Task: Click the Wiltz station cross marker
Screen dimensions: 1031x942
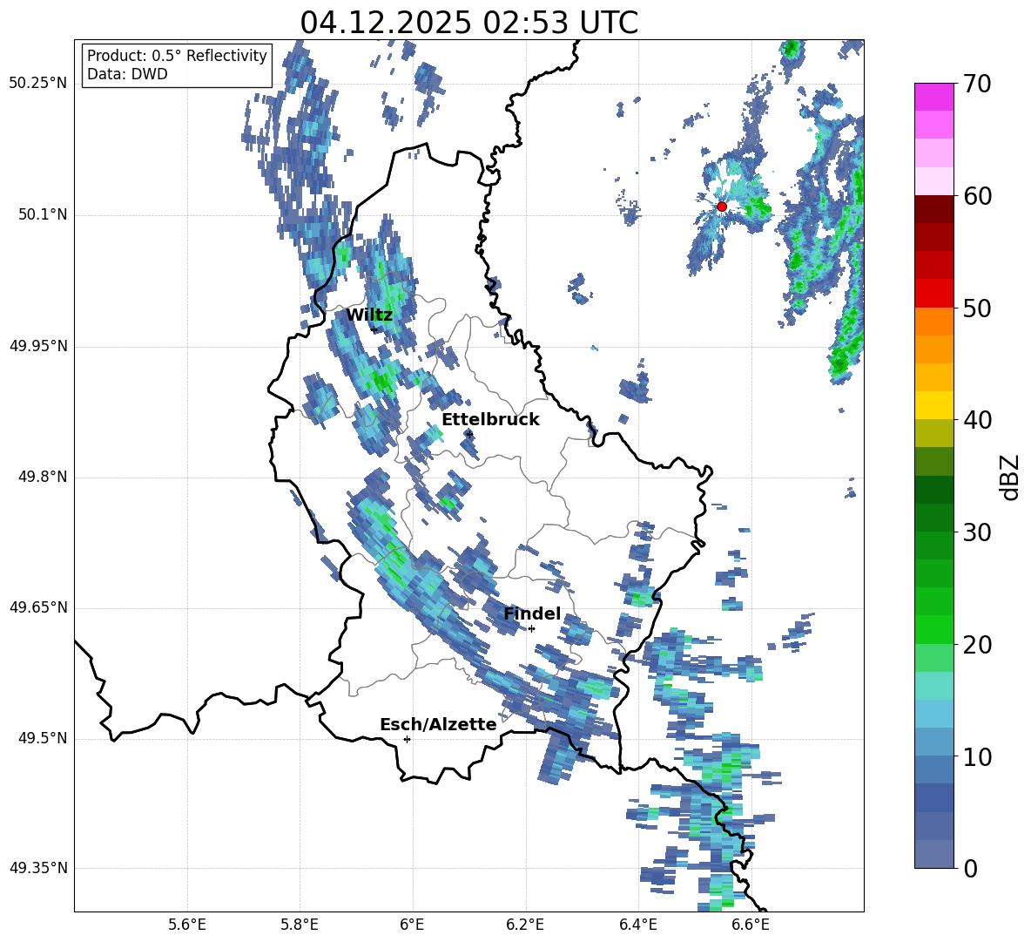Action: (x=374, y=329)
